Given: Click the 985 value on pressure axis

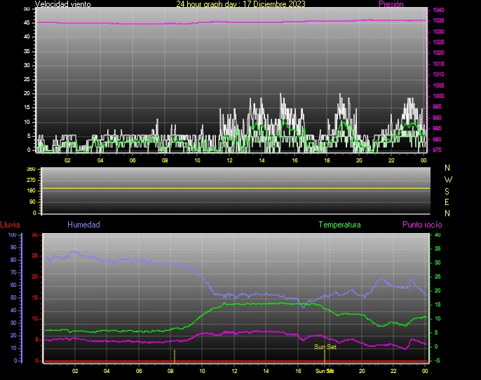Looking at the screenshot, I should click(437, 129).
